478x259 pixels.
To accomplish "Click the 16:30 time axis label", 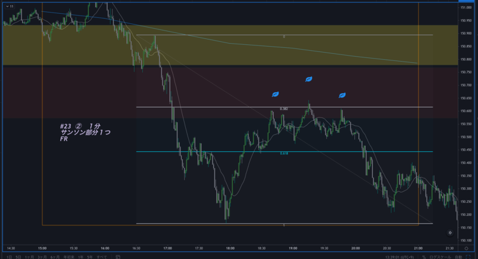I will coord(136,248).
